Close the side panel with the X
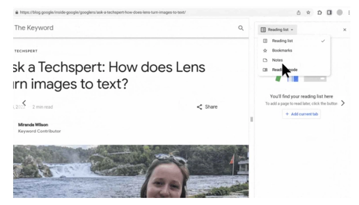The image size is (359, 205). [x=344, y=30]
